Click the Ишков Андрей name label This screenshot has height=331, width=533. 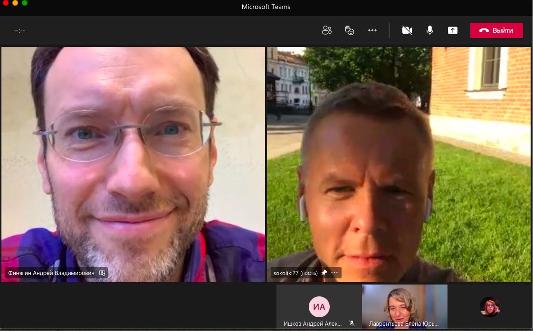313,324
